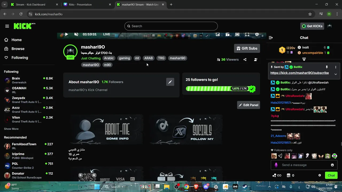This screenshot has width=342, height=192.
Task: Open the subscribe link in pinned message
Action: [300, 73]
